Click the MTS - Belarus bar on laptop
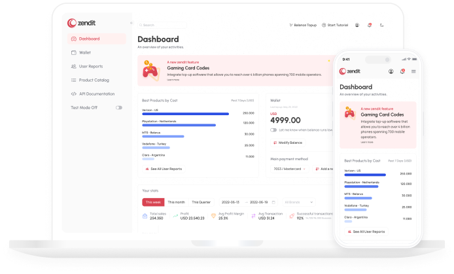Viewport: 454px width, 274px height. 163,137
